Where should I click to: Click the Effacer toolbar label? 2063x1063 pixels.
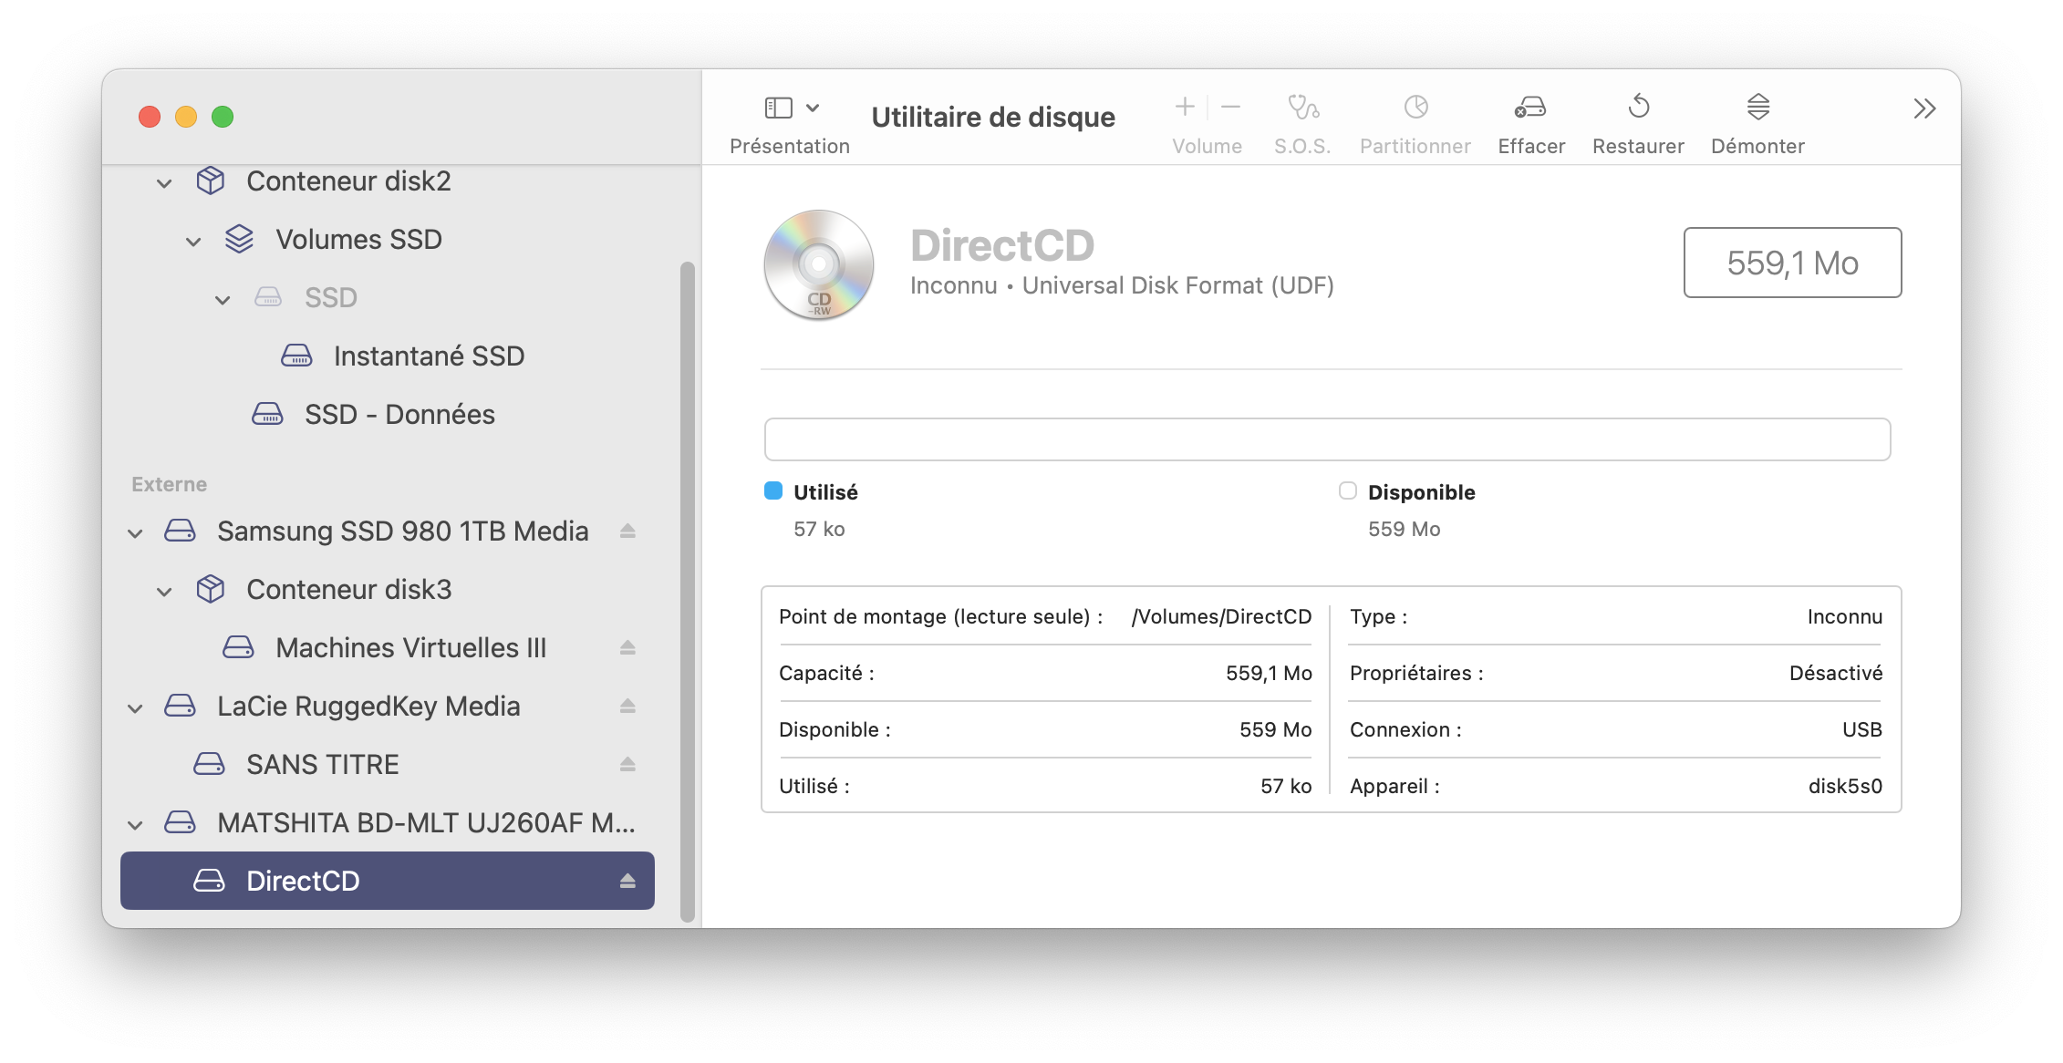1531,146
